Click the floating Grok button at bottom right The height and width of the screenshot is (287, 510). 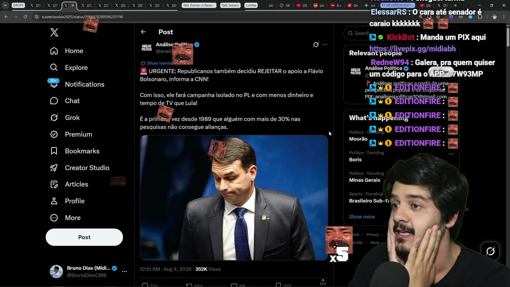coord(490,251)
